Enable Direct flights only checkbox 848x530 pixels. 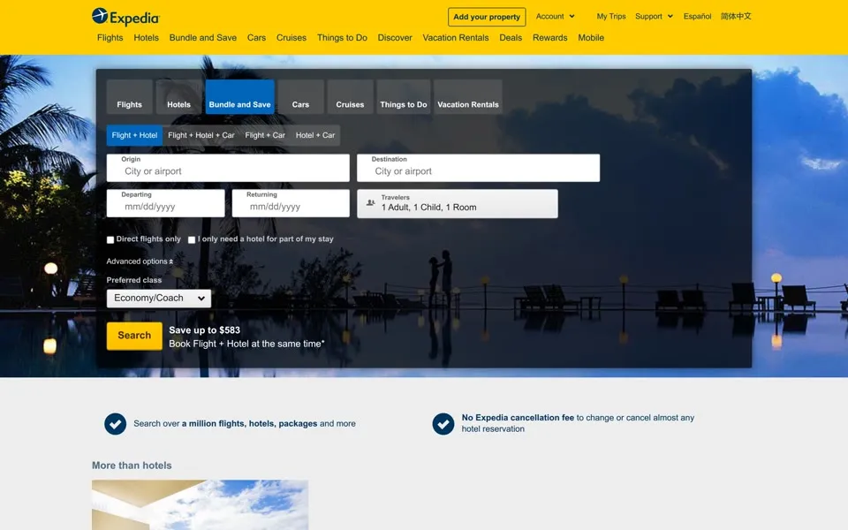pyautogui.click(x=110, y=239)
